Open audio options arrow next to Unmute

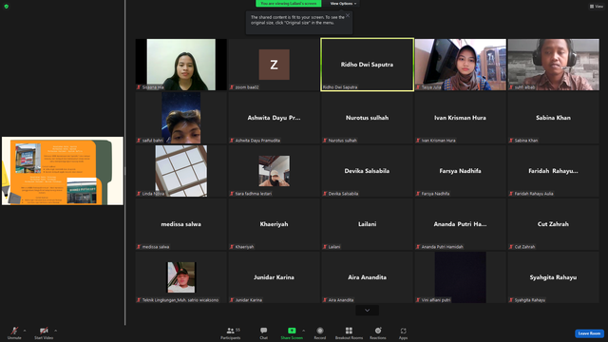click(25, 331)
